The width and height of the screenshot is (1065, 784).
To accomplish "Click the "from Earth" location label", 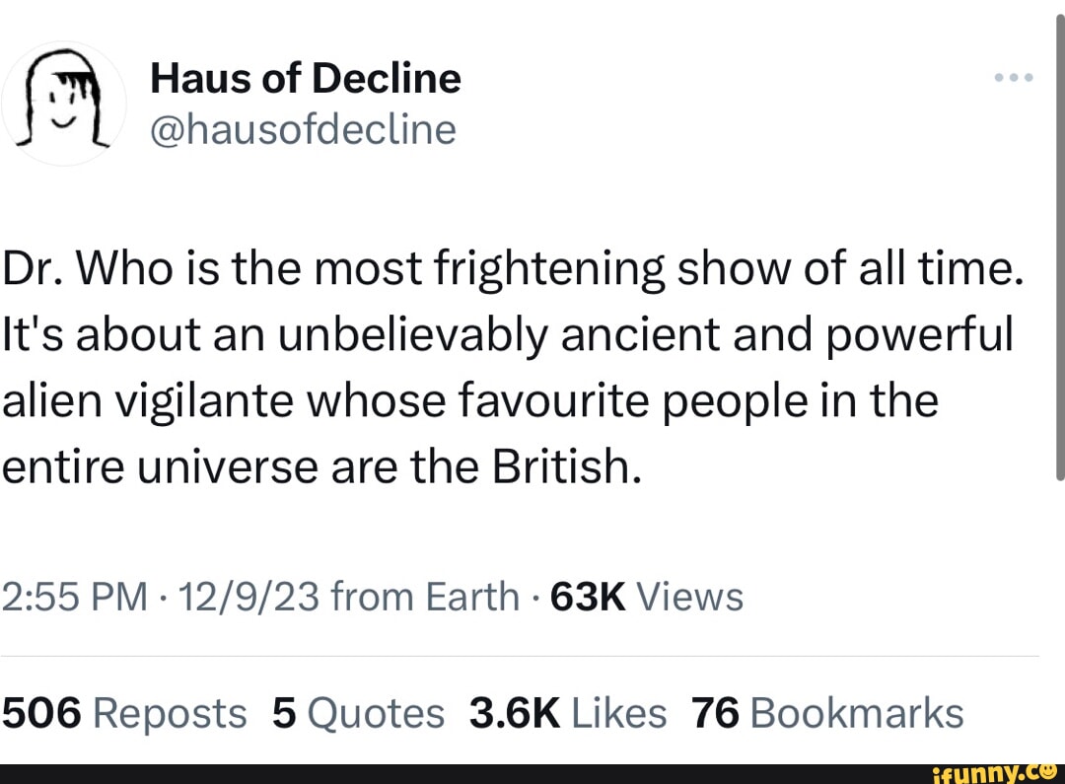I will pyautogui.click(x=426, y=596).
